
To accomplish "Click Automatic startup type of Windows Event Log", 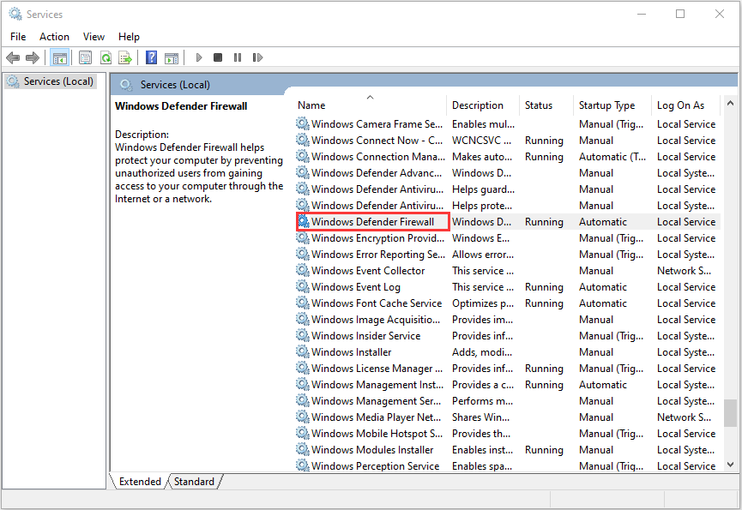I will tap(603, 287).
